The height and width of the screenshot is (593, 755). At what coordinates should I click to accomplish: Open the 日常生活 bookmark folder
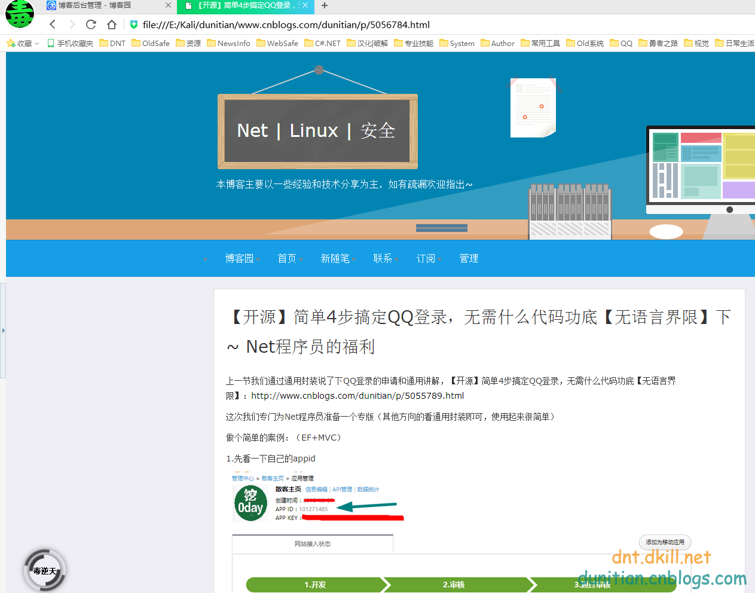(735, 43)
